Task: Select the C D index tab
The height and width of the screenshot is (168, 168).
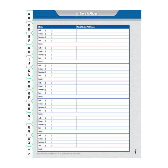Action: pos(29,27)
